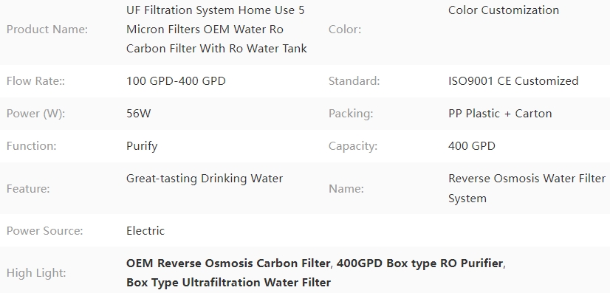610x293 pixels.
Task: Select the Box Type Ultrafiltration Water Filter link
Action: (228, 283)
